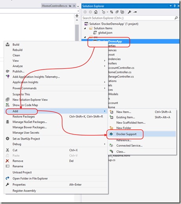Expand the Add submenu arrow
The width and height of the screenshot is (181, 204).
tap(105, 111)
